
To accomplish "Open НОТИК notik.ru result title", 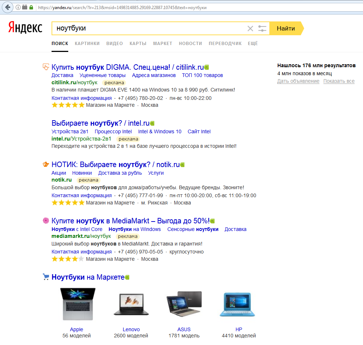I will point(115,165).
